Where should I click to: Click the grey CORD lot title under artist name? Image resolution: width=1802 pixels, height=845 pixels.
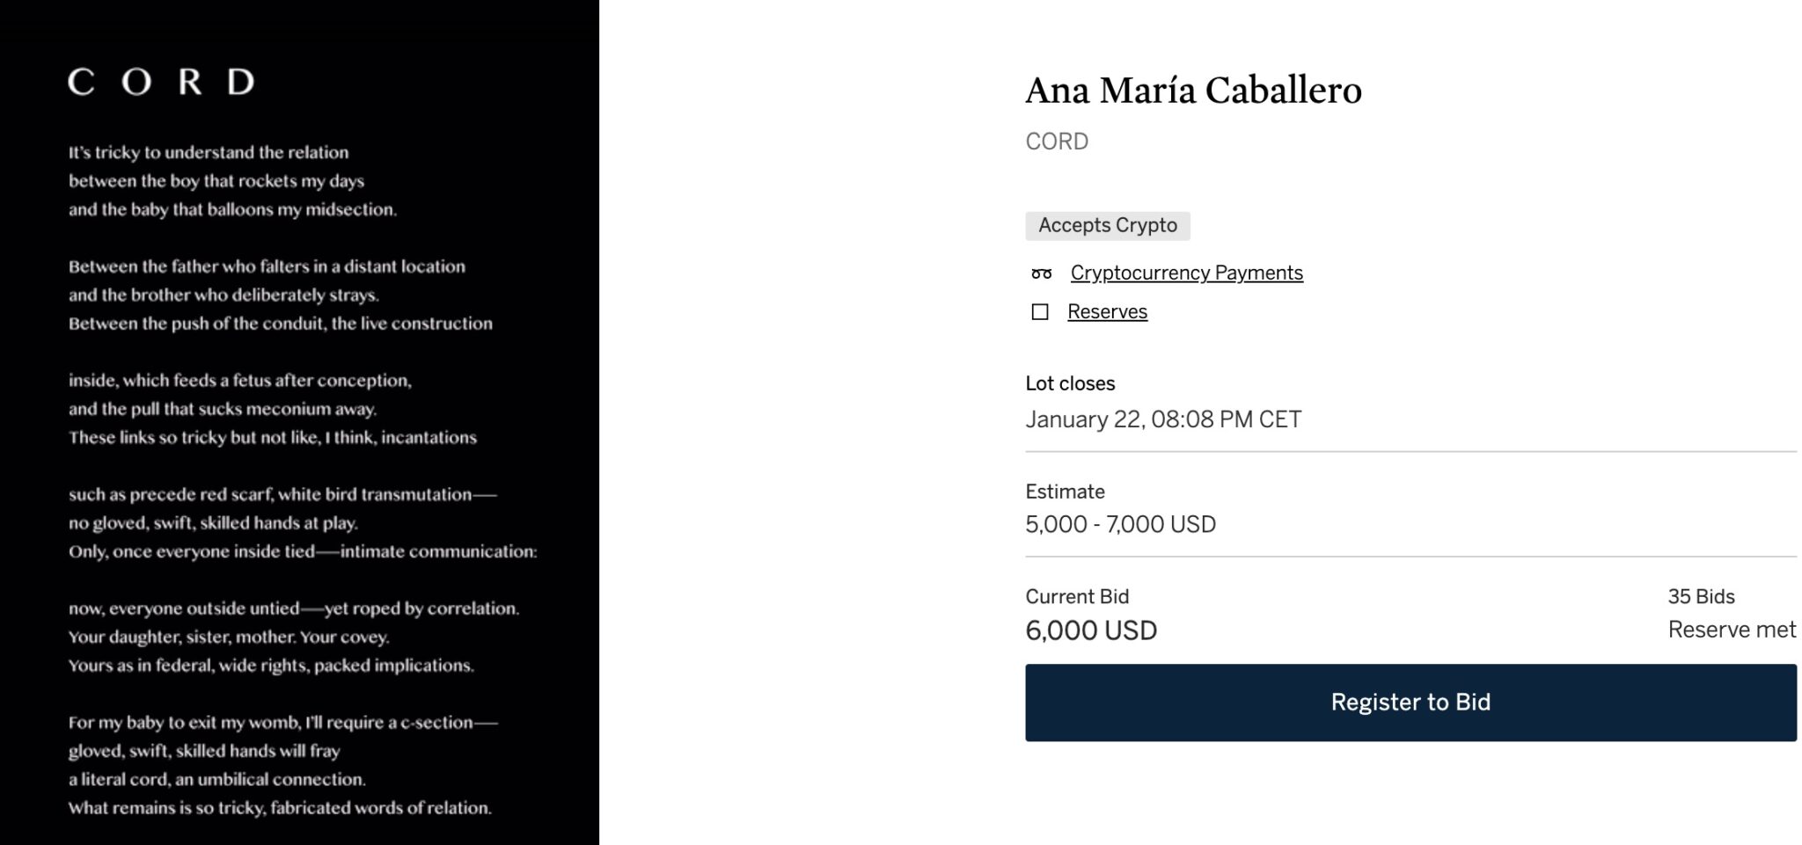click(1057, 142)
